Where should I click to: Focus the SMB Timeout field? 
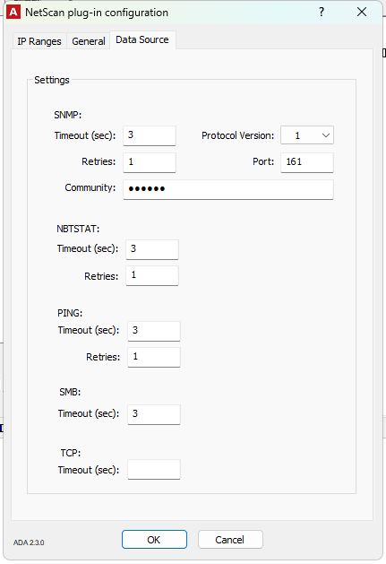coord(154,414)
